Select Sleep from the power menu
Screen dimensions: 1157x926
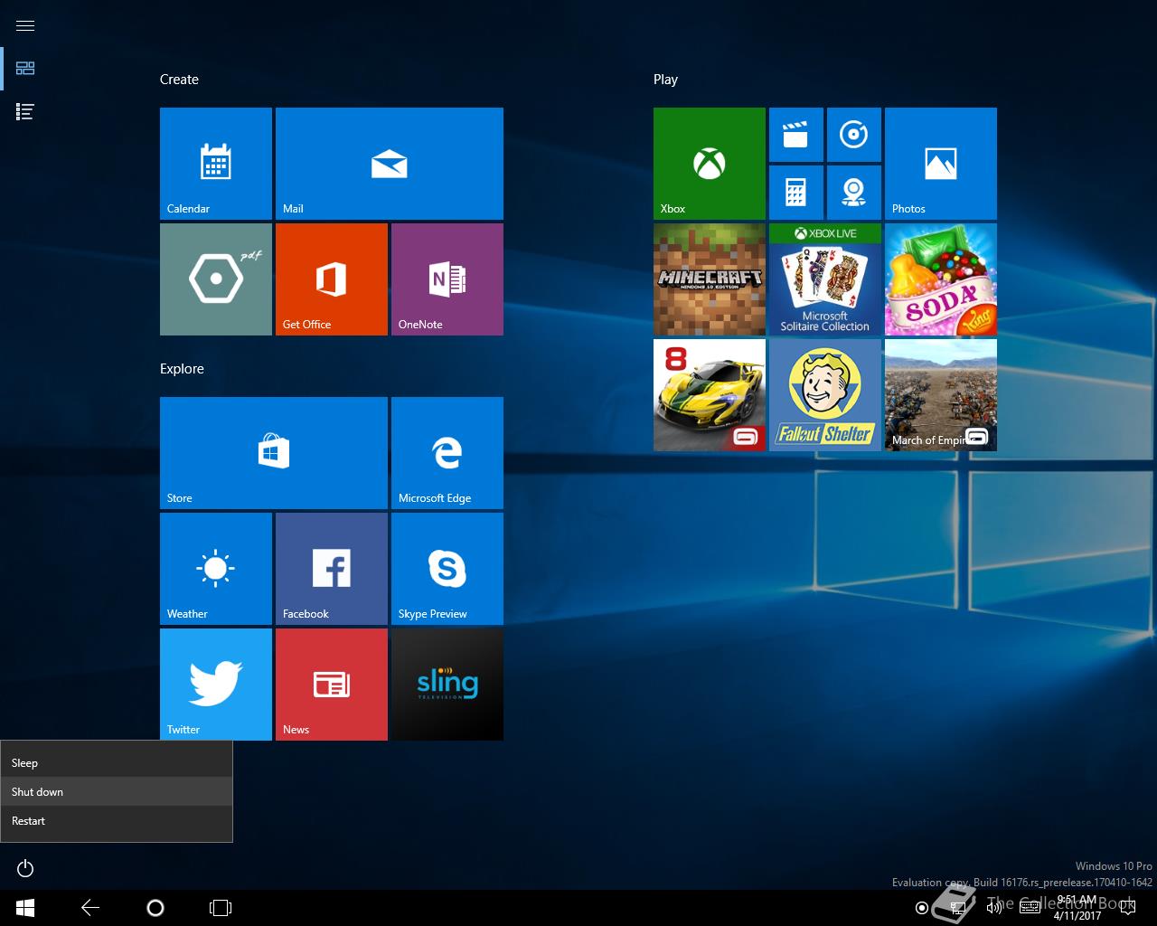tap(117, 762)
